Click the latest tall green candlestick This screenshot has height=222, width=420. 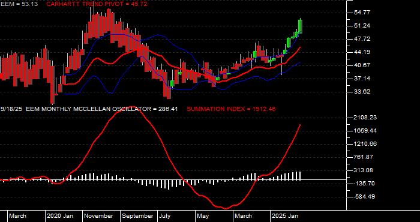click(x=300, y=26)
